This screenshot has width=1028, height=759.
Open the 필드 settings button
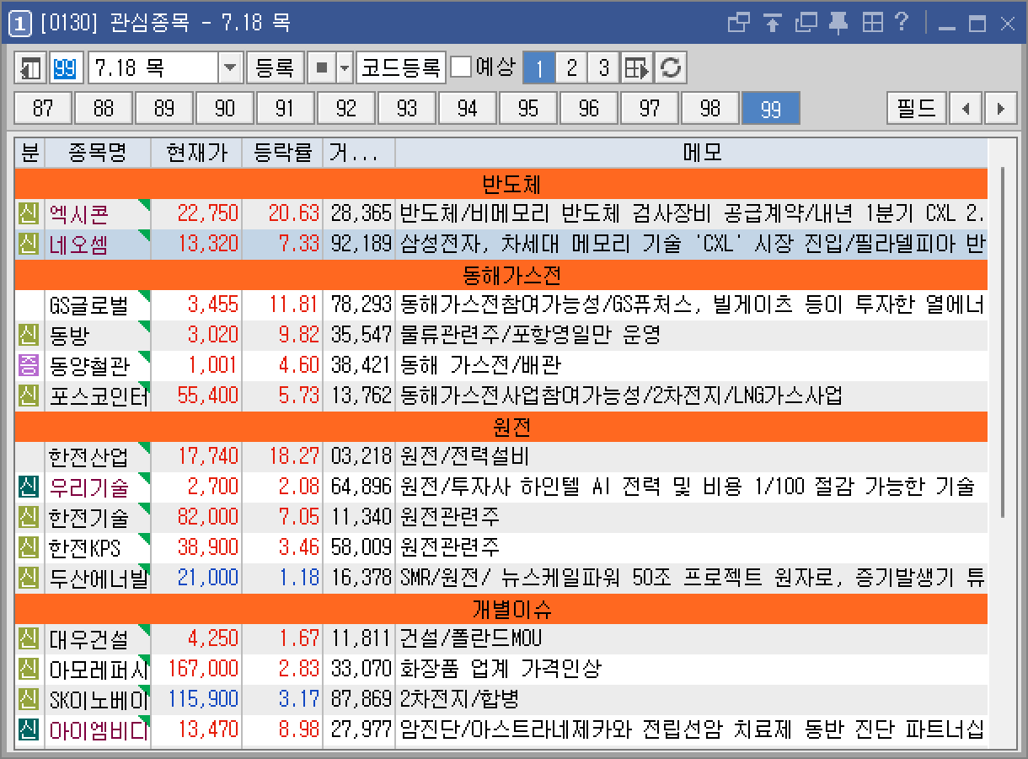click(917, 108)
